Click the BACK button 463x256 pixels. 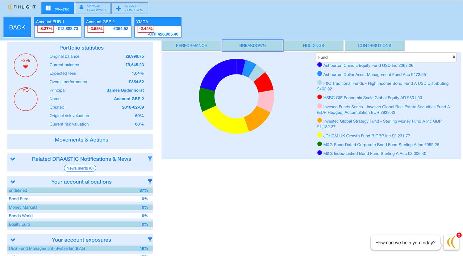[x=17, y=27]
